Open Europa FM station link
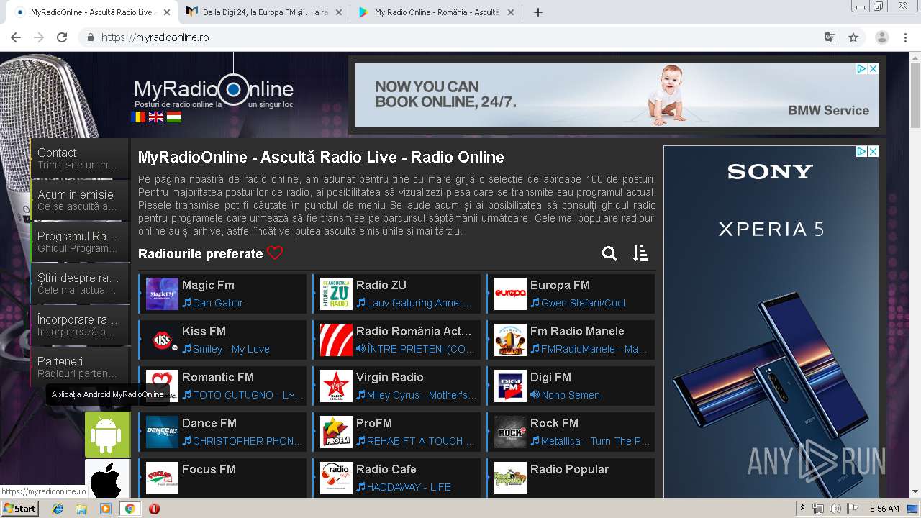Screen dimensions: 921x518 (x=560, y=285)
